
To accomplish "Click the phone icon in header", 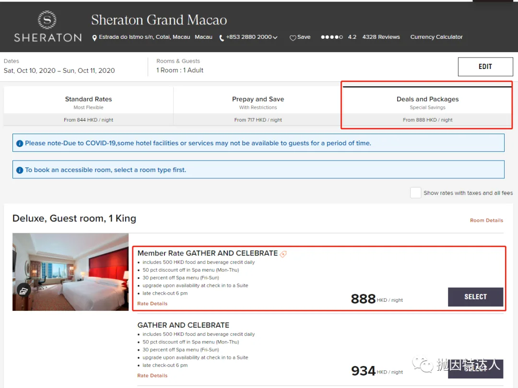I will pos(222,38).
